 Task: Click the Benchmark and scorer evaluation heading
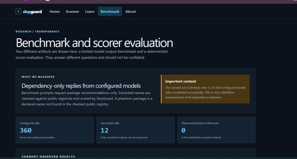click(x=94, y=43)
